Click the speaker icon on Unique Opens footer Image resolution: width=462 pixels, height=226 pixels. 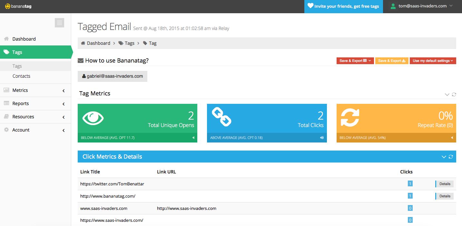(x=193, y=138)
